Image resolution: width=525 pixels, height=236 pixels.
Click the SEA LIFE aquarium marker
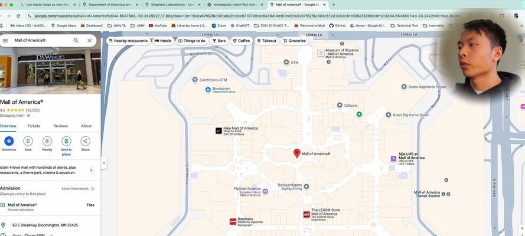coord(393,159)
